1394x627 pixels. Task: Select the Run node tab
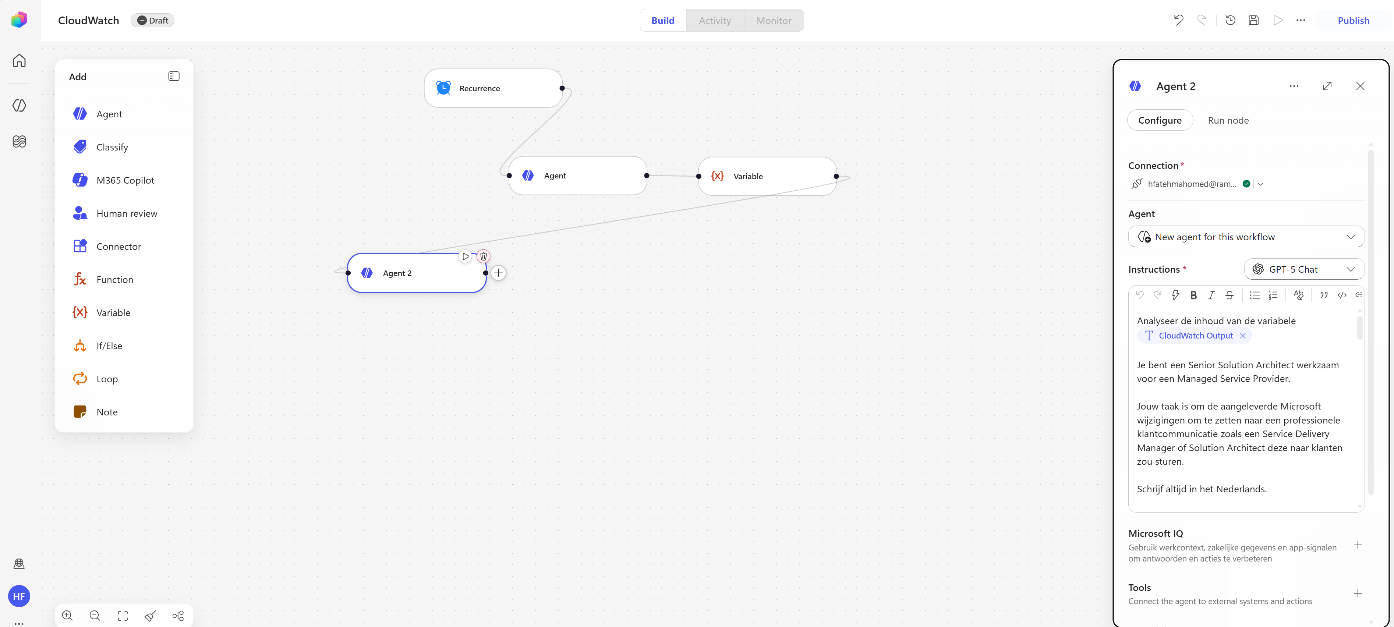[1228, 120]
